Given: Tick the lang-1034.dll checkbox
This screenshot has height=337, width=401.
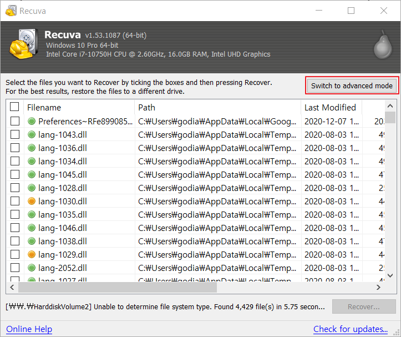Looking at the screenshot, I should pos(15,161).
